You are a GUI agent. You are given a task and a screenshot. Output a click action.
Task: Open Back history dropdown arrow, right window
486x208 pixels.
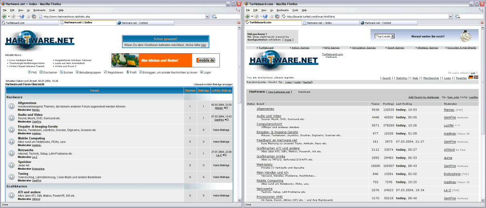[x=251, y=16]
